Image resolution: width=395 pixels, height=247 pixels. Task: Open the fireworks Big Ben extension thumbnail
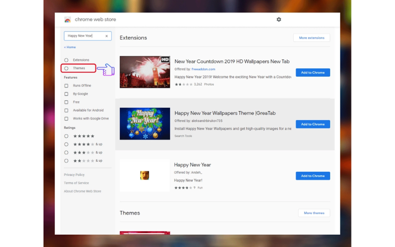[x=145, y=72]
